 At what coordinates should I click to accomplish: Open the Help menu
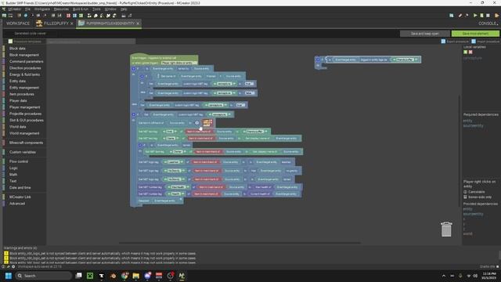[124, 9]
